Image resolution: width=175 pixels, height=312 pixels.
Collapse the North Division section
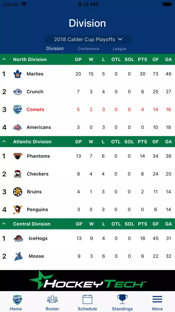(4, 59)
